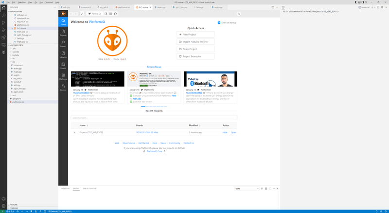389x213 pixels.
Task: Open PlatformIO Libraries section
Action: coord(63,54)
